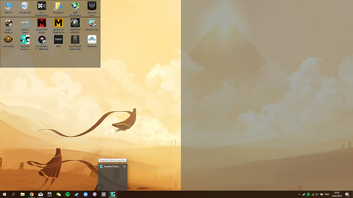
Task: Open the Windows Start menu
Action: (x=4, y=194)
